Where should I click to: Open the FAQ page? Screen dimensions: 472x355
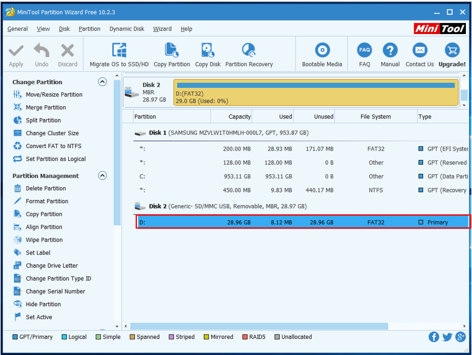365,55
